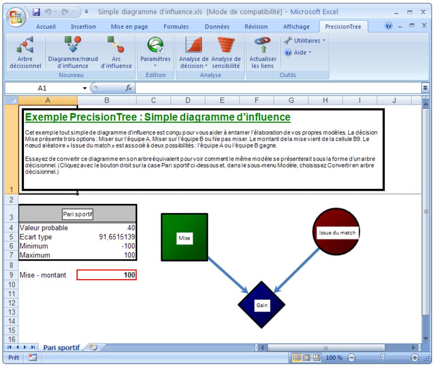
Task: Zoom out with the minus button
Action: point(351,358)
